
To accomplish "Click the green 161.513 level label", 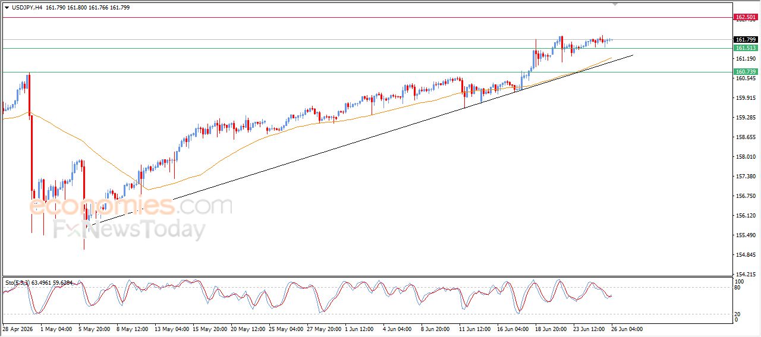I will point(746,48).
